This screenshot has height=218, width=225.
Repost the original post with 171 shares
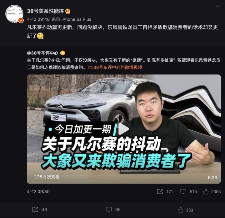(165, 192)
